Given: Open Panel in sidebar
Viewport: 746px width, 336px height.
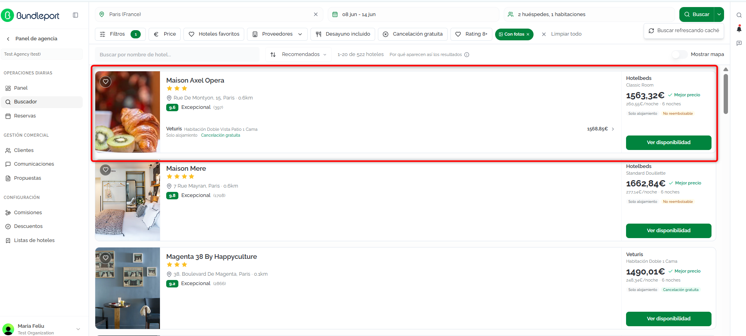Looking at the screenshot, I should pos(42,88).
